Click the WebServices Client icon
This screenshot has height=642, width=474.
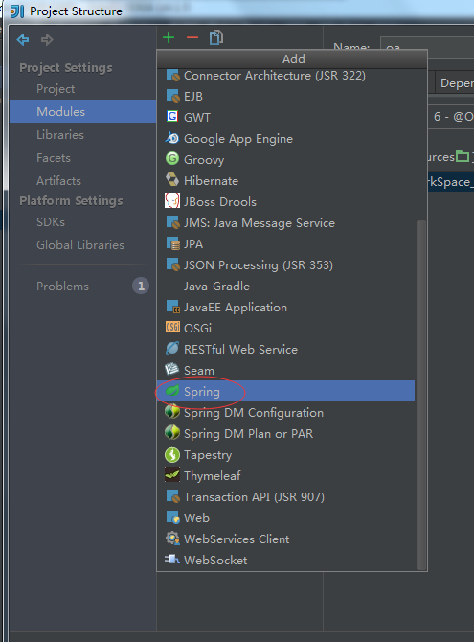tap(172, 539)
